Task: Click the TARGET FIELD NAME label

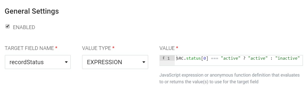Action: [x=29, y=48]
